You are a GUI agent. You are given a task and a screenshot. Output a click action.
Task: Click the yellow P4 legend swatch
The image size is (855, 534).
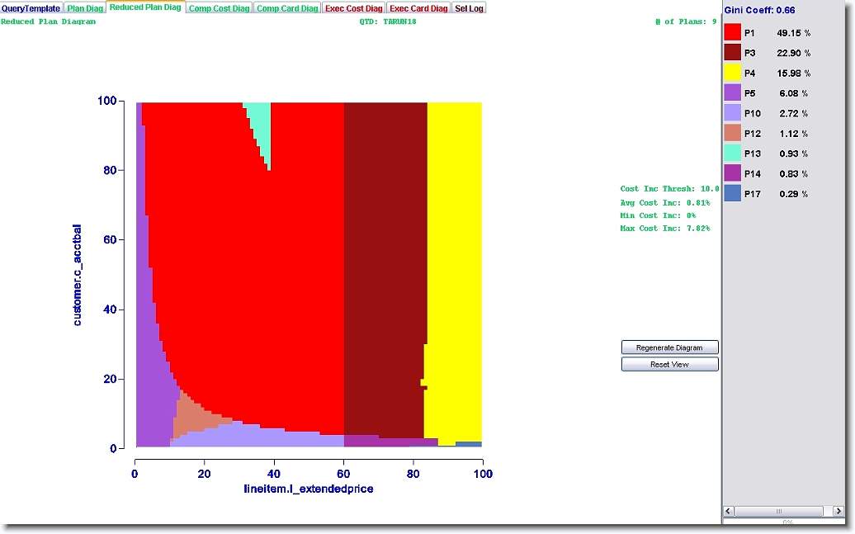pos(732,73)
